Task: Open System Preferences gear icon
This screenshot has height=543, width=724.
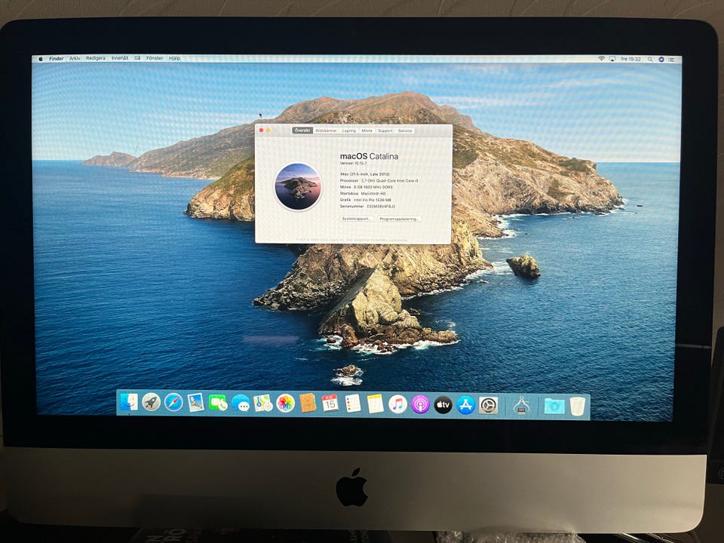Action: pos(488,405)
